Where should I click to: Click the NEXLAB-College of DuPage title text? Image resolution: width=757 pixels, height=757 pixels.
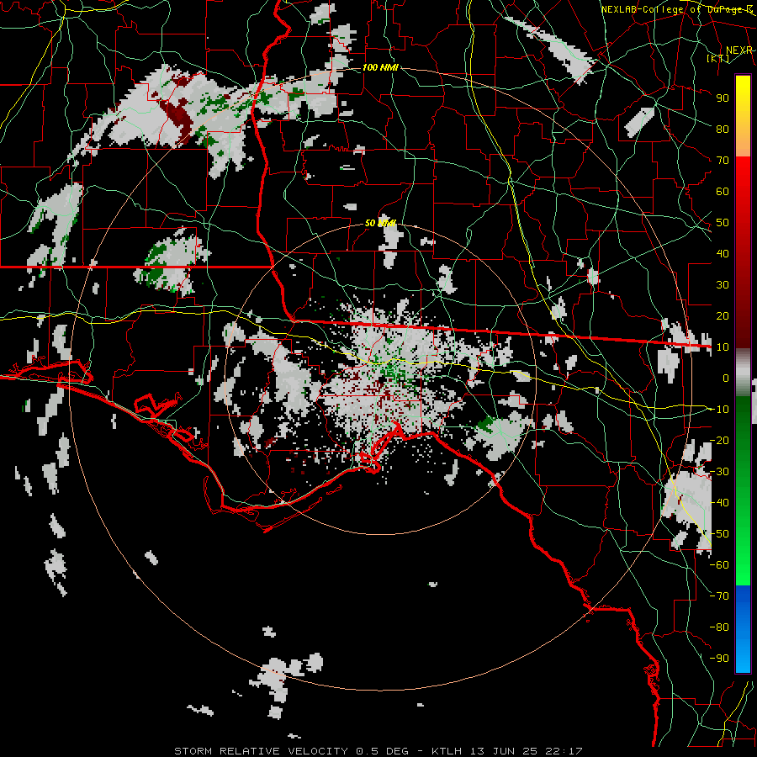click(x=676, y=9)
